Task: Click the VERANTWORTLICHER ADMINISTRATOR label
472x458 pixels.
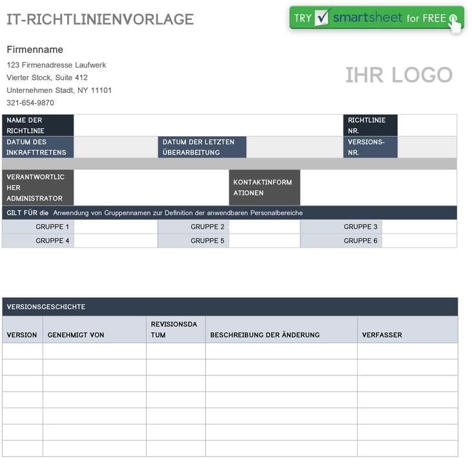Action: click(38, 188)
